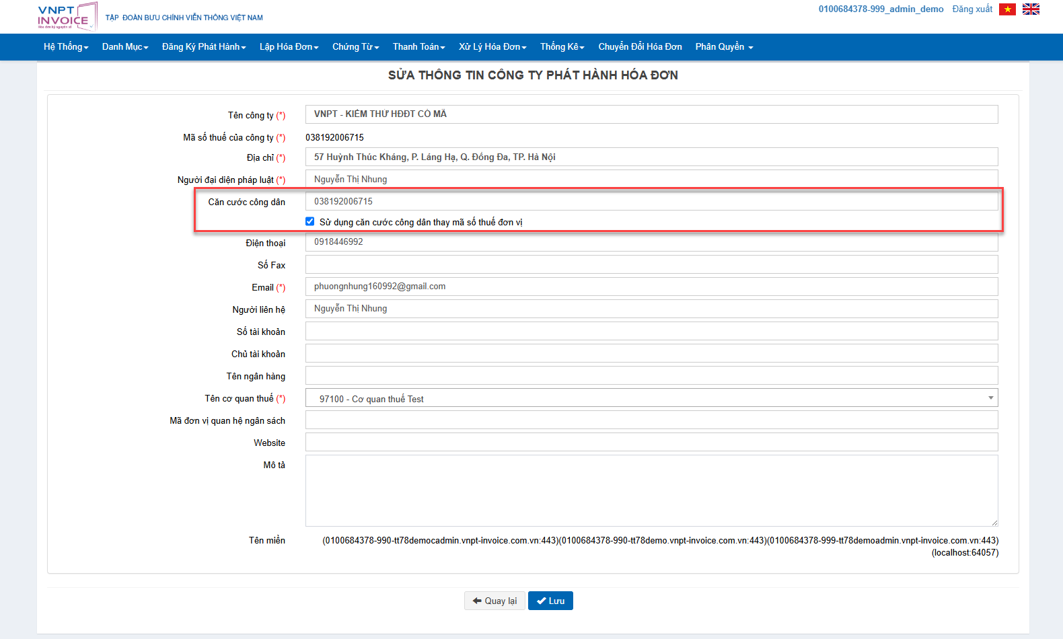Open the Chứng Từ dropdown menu
Image resolution: width=1063 pixels, height=639 pixels.
point(356,46)
